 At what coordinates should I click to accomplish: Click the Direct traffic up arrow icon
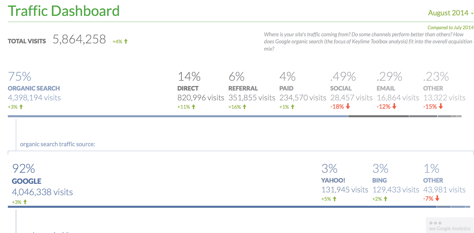194,107
